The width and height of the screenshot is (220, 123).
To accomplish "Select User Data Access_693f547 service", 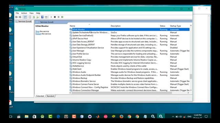I will point(129,42).
